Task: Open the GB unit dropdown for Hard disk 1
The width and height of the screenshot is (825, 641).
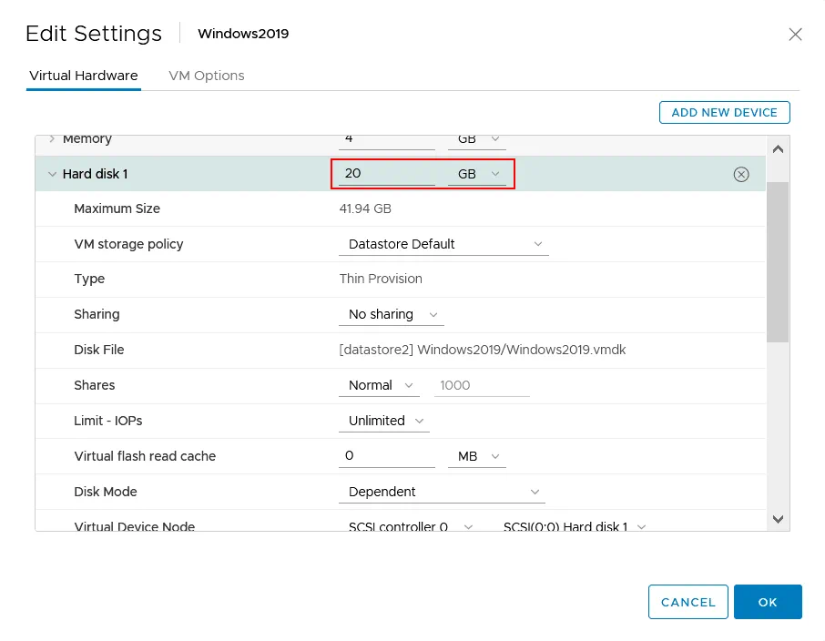Action: (x=496, y=173)
